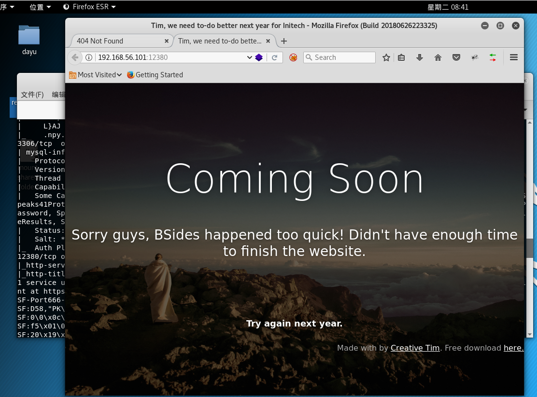Open the address bar history dropdown arrow
This screenshot has height=397, width=537.
tap(249, 57)
